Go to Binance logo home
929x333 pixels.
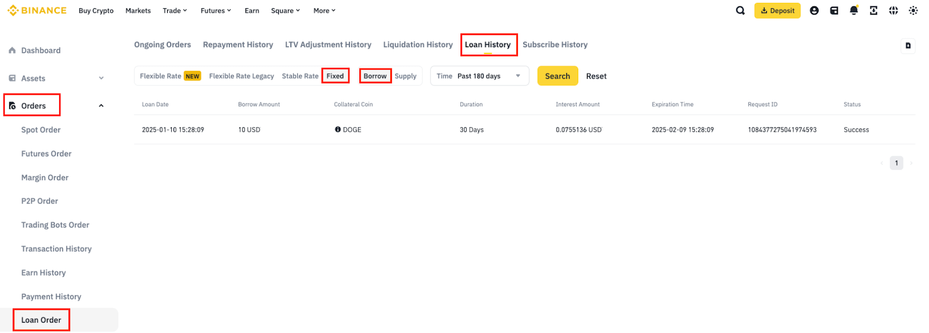pos(37,10)
